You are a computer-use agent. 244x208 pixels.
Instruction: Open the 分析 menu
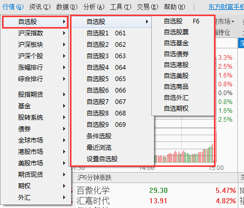click(x=94, y=7)
